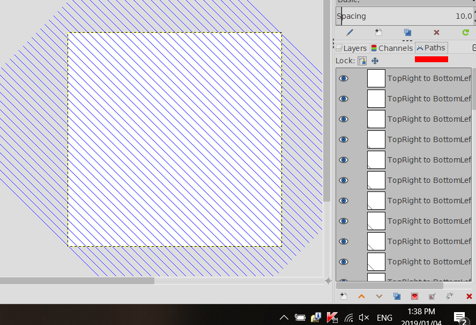This screenshot has width=476, height=325.
Task: Toggle the lock path position move icon
Action: (x=375, y=61)
